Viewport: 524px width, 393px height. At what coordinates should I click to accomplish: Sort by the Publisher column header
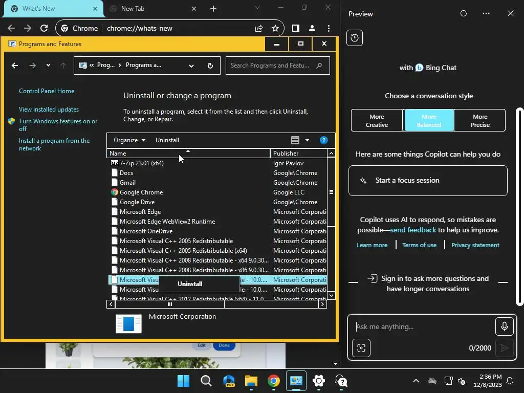click(x=298, y=154)
